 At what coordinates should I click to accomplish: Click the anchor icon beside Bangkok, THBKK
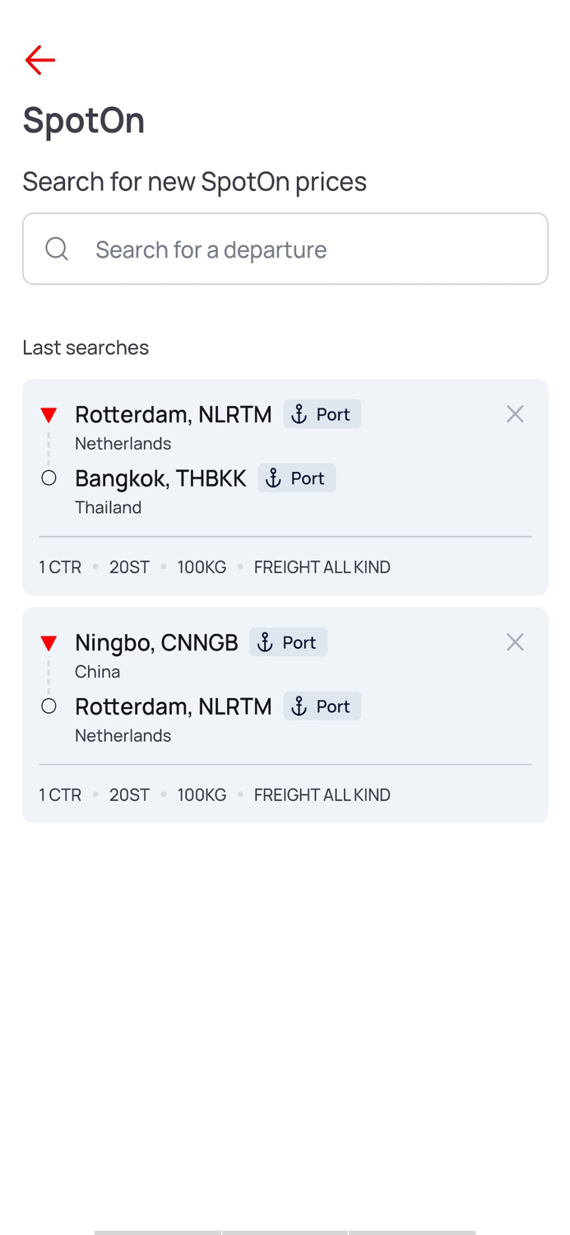[x=272, y=478]
